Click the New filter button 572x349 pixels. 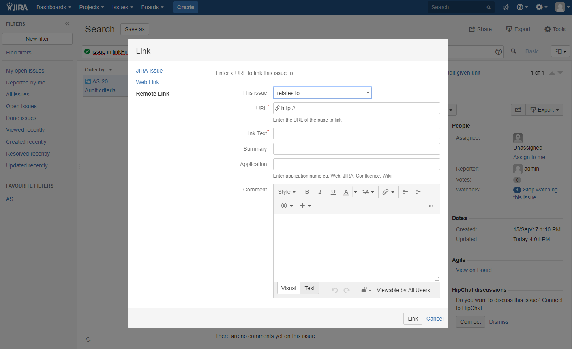pyautogui.click(x=37, y=39)
